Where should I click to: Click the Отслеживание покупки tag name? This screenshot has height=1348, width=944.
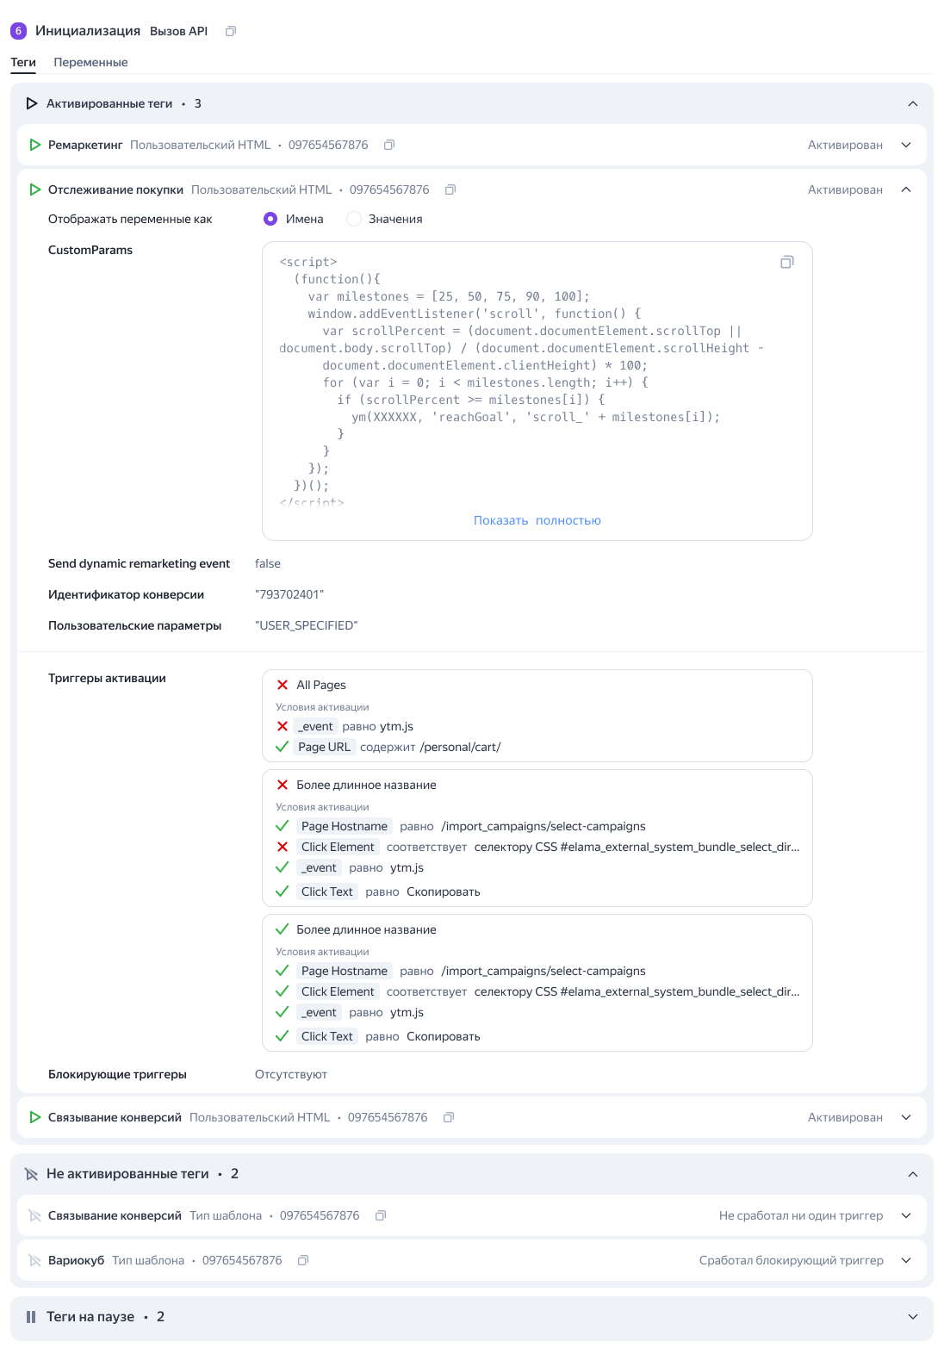point(115,189)
